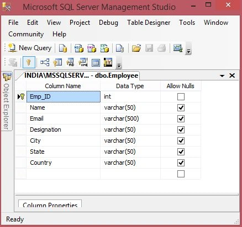Click the Manage XML Indexes icon
Screen dimensions: 242x227
[83, 62]
